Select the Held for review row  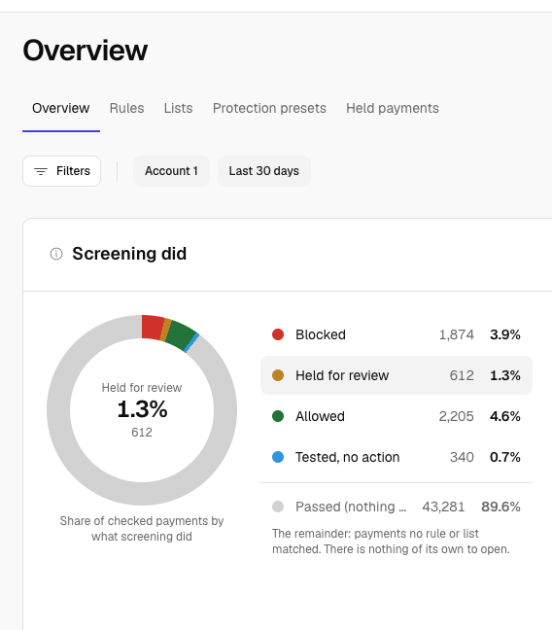pyautogui.click(x=397, y=375)
